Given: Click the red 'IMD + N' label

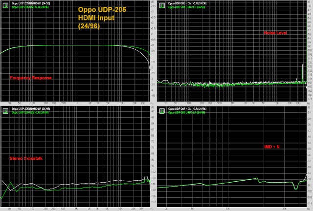Looking at the screenshot, I should (272, 147).
